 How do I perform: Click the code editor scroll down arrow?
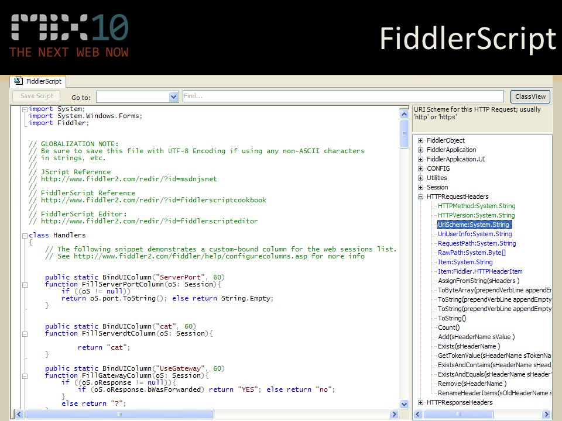click(x=404, y=404)
